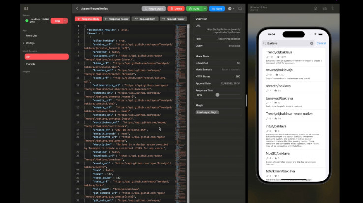
Task: Click the HTTP Status value 200
Action: click(238, 76)
